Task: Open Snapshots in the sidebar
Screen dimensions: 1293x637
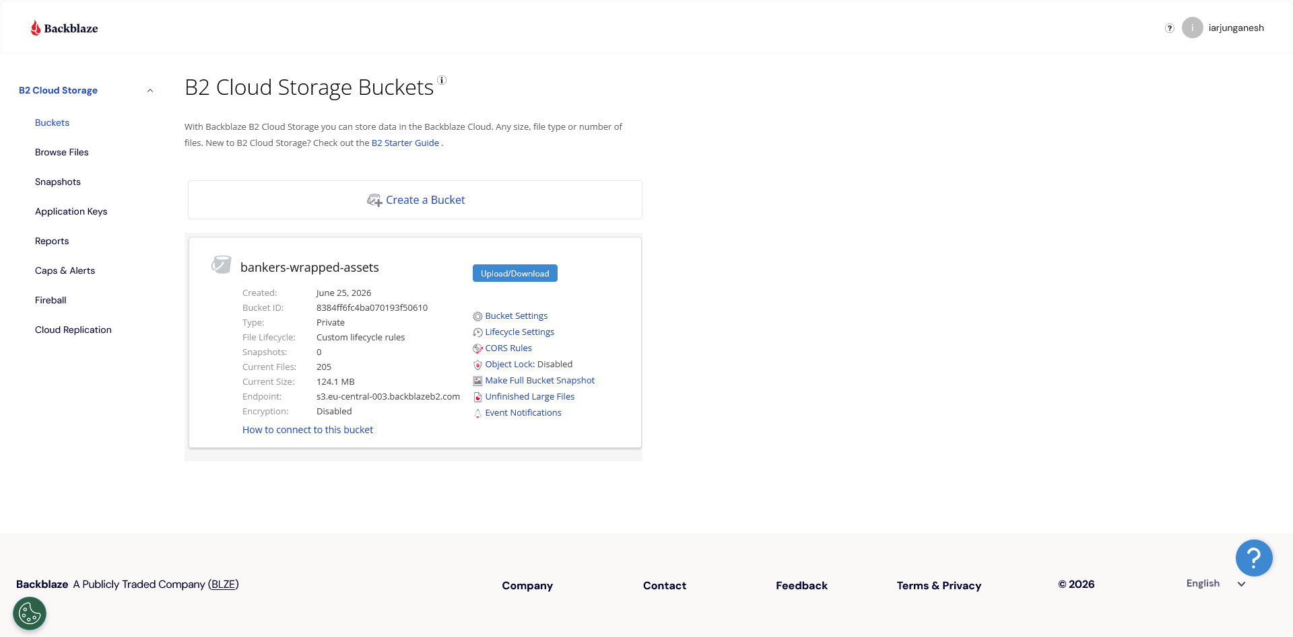Action: pos(58,182)
